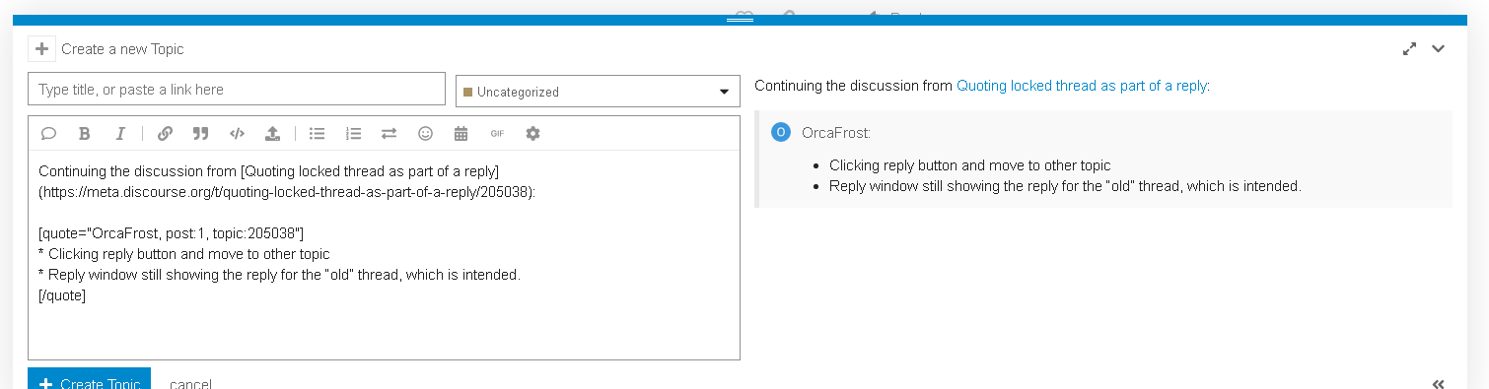Open the composer options gear menu
This screenshot has height=389, width=1489.
(532, 133)
